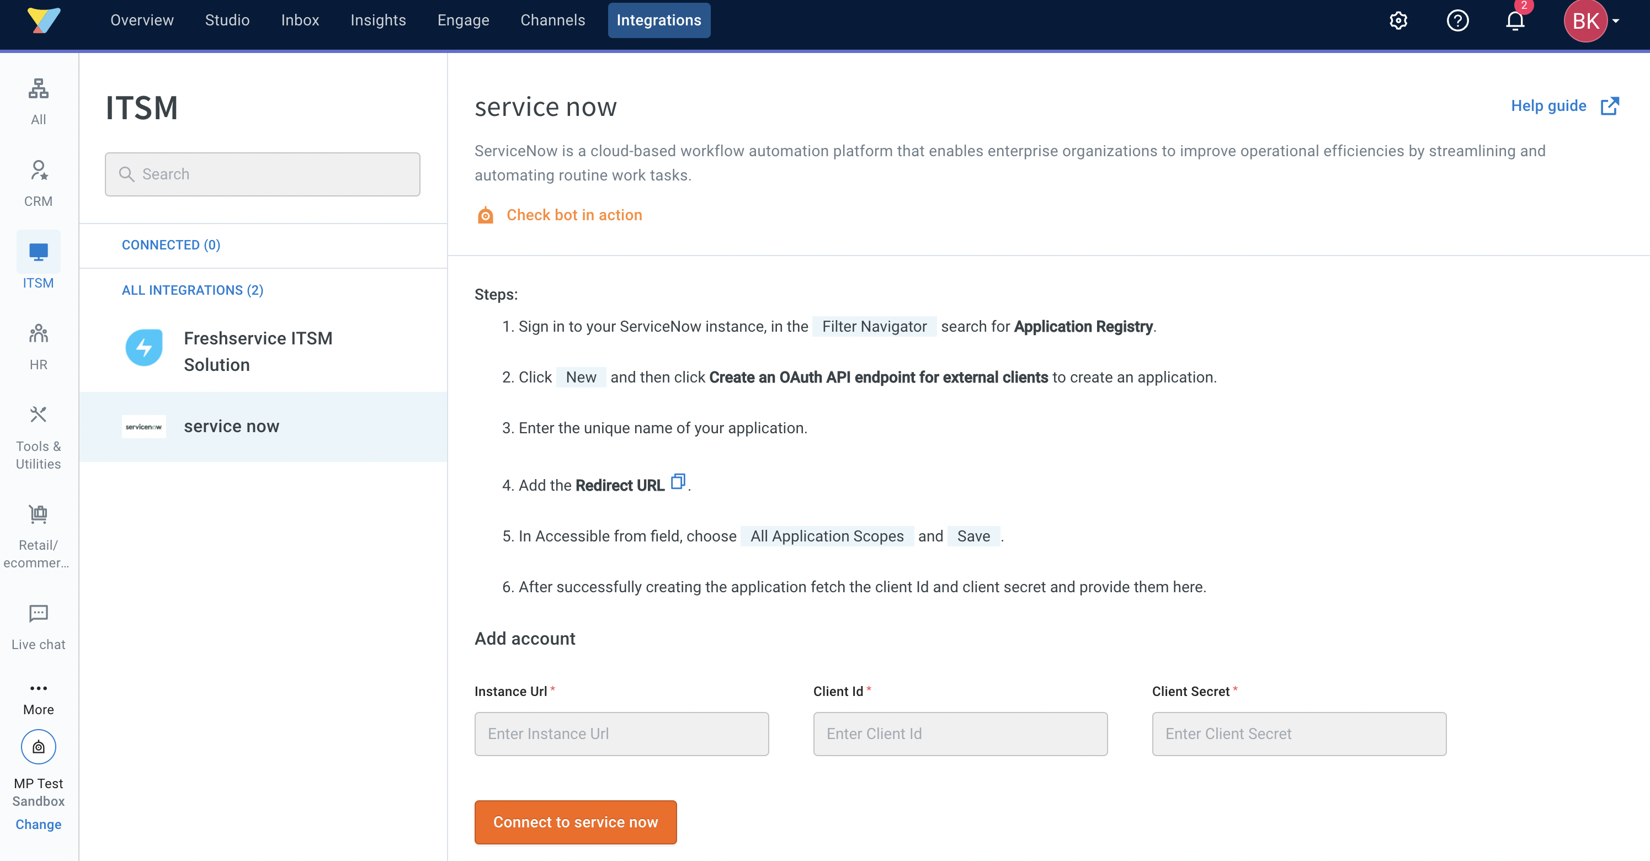Select the CRM category icon
Image resolution: width=1650 pixels, height=861 pixels.
(39, 171)
